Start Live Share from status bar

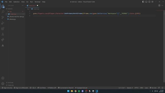[x=42, y=88]
